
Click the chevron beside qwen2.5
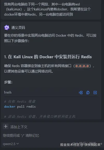17,144
